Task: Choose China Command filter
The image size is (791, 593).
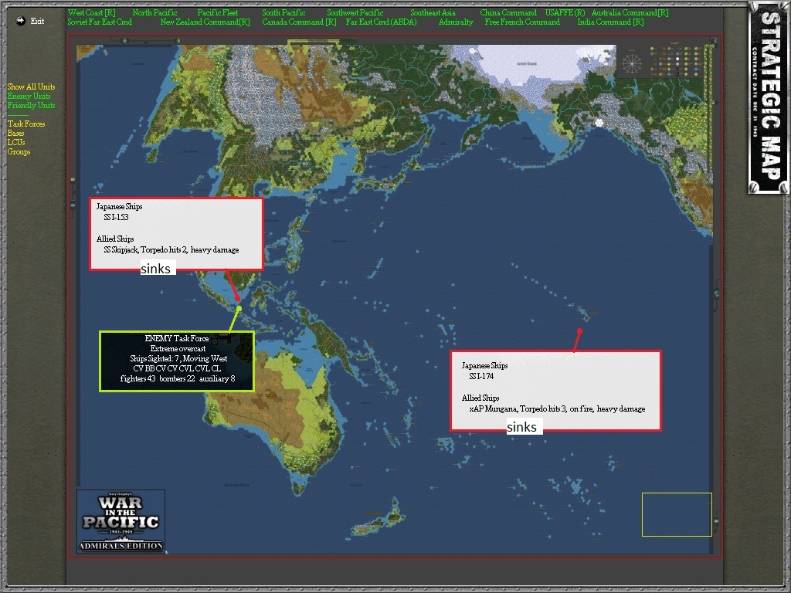Action: 508,12
